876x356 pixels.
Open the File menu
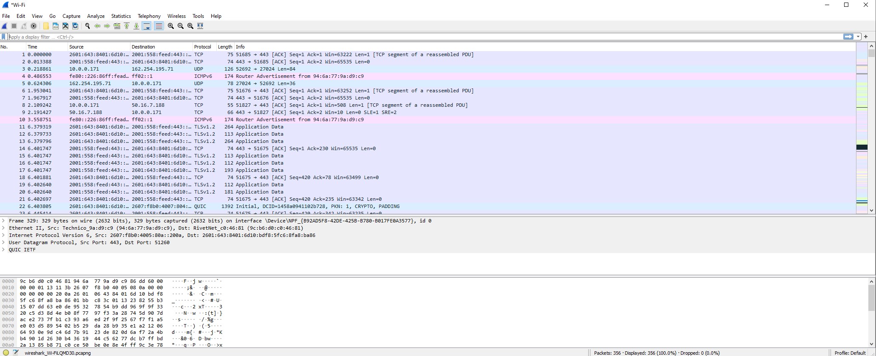coord(6,16)
